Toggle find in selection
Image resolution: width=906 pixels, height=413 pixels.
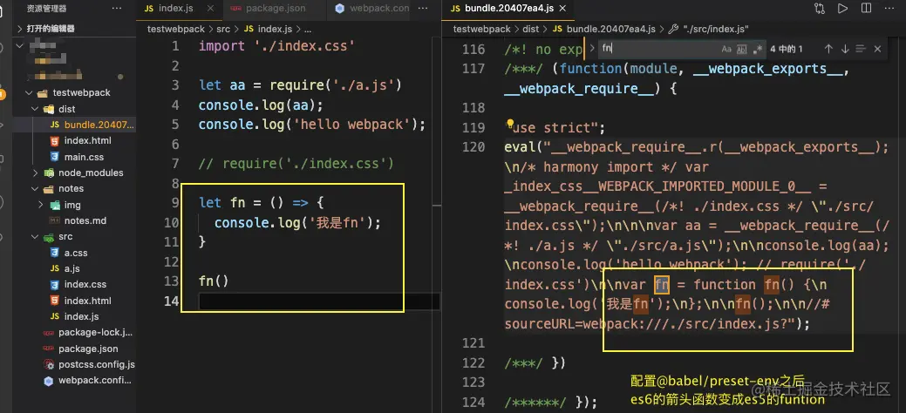coord(861,49)
